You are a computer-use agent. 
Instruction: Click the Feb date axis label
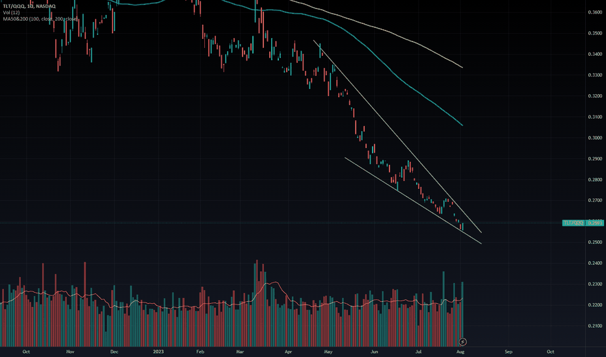click(200, 352)
